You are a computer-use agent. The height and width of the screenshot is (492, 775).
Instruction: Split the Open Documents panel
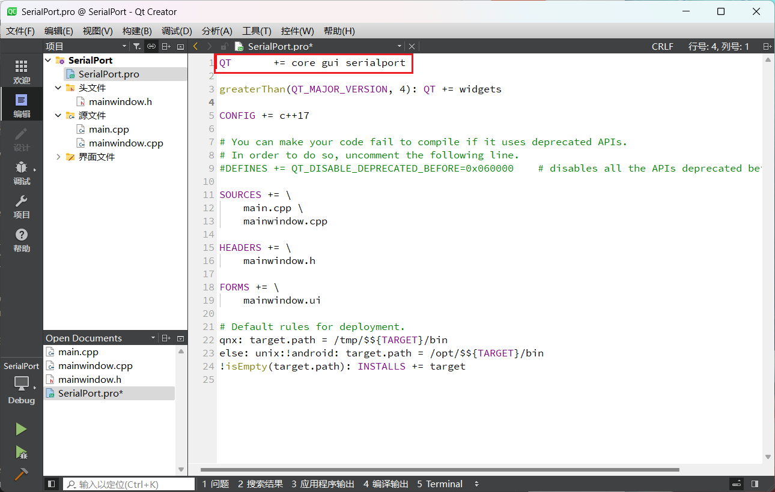coord(166,338)
